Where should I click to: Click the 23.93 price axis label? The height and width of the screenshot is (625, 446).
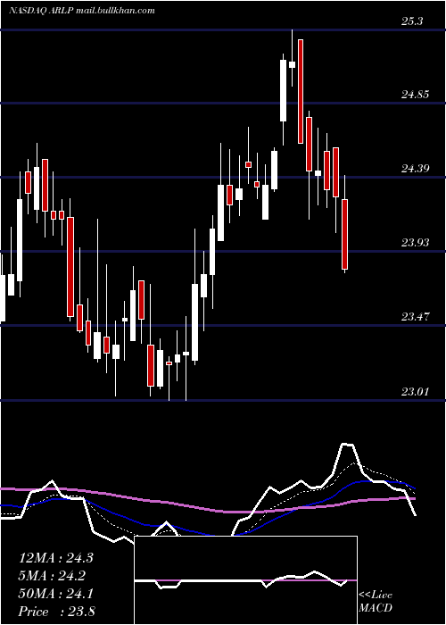click(x=415, y=242)
